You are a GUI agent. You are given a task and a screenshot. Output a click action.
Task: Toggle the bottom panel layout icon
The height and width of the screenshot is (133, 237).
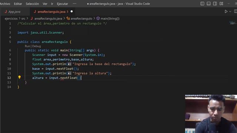(208, 4)
